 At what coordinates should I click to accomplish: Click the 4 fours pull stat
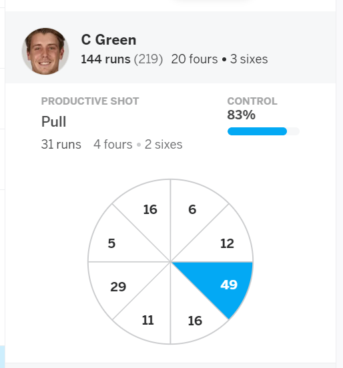113,145
